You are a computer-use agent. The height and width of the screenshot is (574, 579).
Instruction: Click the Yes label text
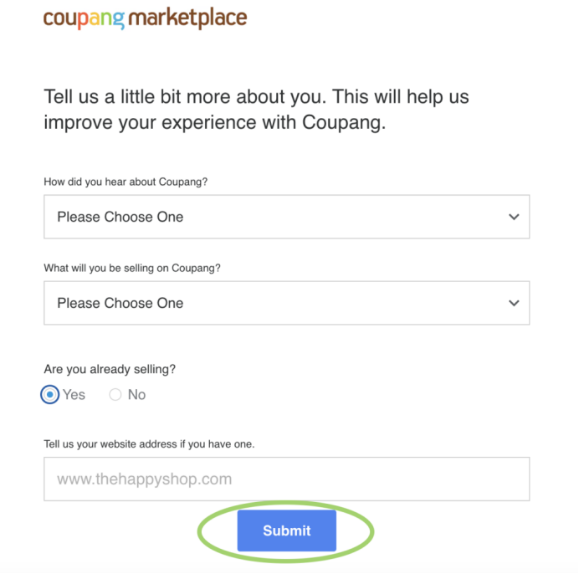click(x=74, y=394)
